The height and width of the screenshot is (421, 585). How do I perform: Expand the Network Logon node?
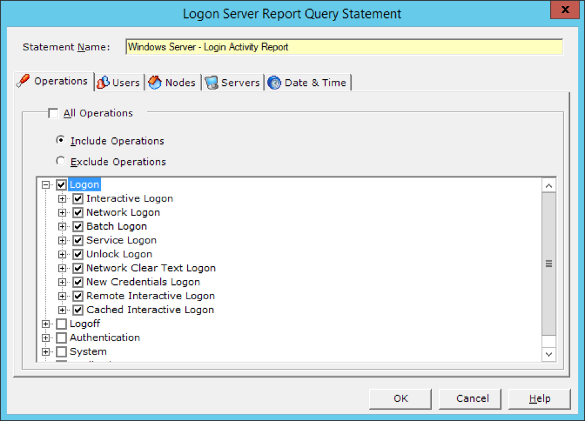(x=62, y=212)
